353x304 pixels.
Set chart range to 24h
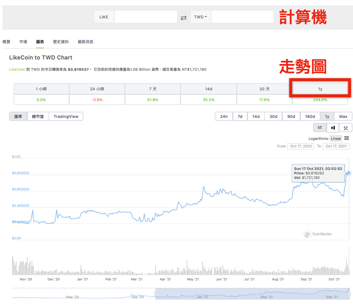pyautogui.click(x=224, y=116)
